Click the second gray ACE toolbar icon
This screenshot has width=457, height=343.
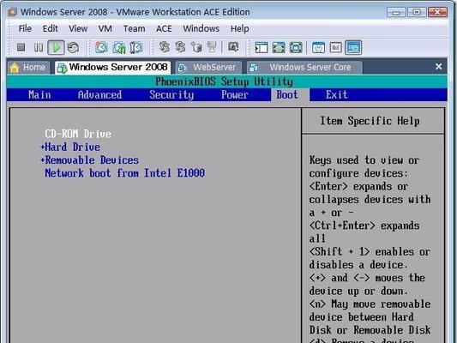pyautogui.click(x=180, y=47)
